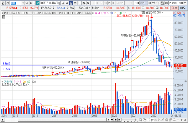
Task: Open the stock code history dropdown
Action: pyautogui.click(x=23, y=3)
